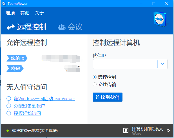Click the 允许远程控制 heading

tap(27, 43)
